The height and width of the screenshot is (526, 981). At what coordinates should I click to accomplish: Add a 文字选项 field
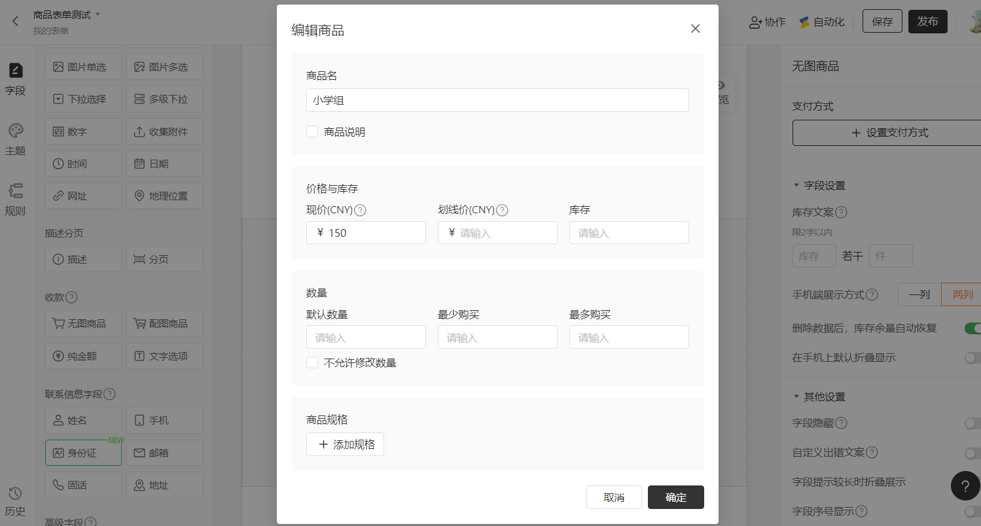[164, 356]
